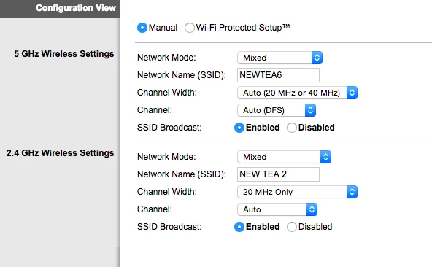Open the 5 GHz Network Mode dropdown

279,58
